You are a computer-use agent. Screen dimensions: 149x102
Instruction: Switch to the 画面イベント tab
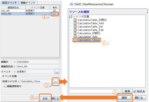[28, 3]
